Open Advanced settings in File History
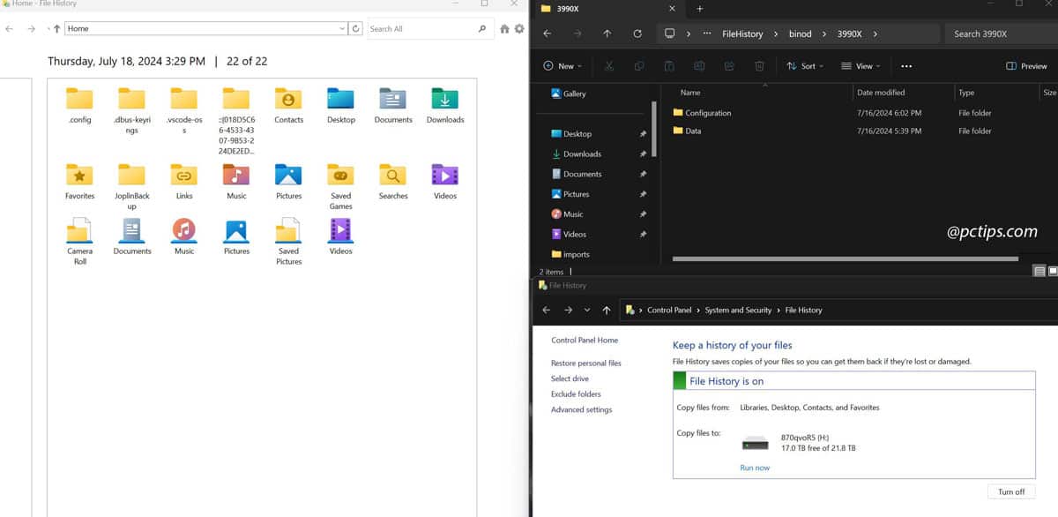 [x=581, y=409]
